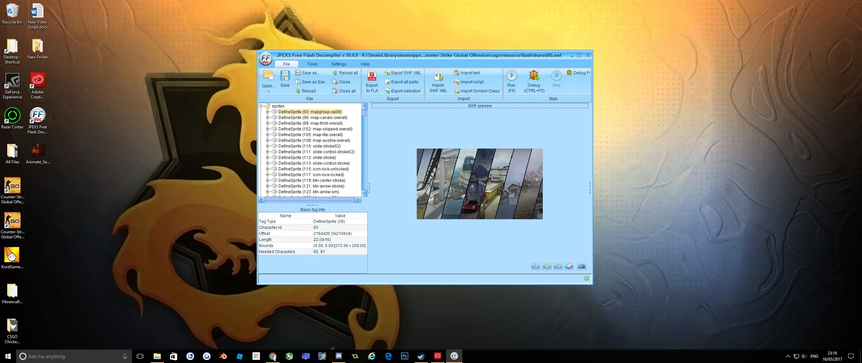Click the Save floppy disk icon
Image resolution: width=862 pixels, height=363 pixels.
[x=285, y=76]
